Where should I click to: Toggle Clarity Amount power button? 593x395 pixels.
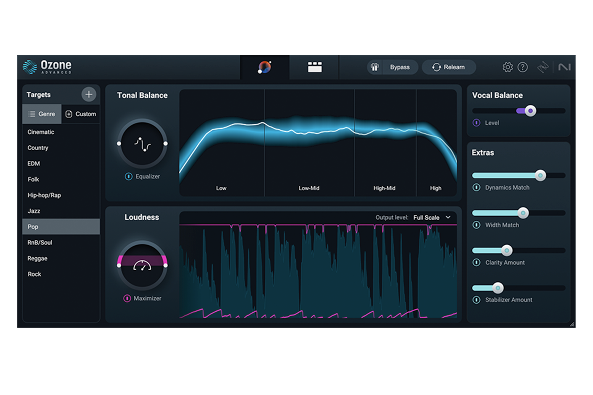click(x=477, y=262)
